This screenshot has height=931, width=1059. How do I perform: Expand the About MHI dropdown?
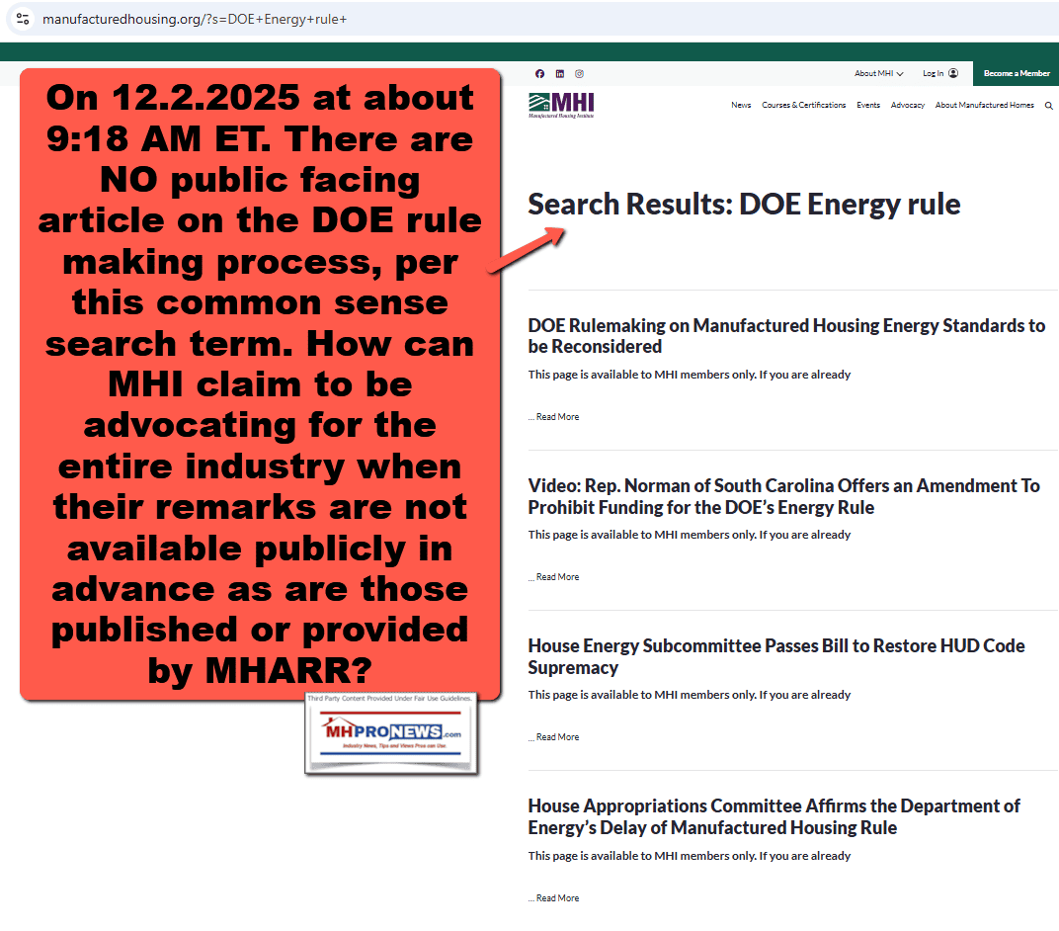click(x=877, y=73)
